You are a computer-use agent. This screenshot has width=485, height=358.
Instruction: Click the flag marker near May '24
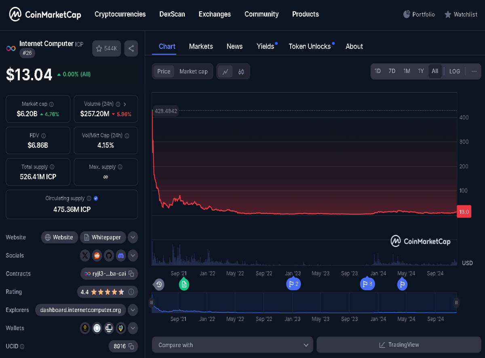402,284
